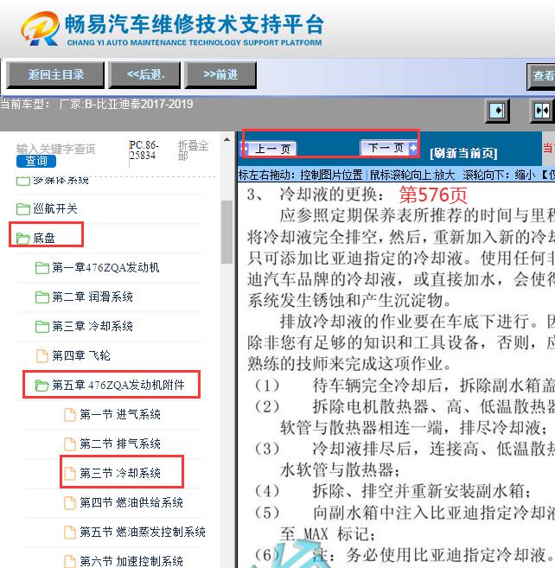Expand 第一章476ZQA发动机 folder
Viewport: 555px width, 568px height.
[x=105, y=267]
